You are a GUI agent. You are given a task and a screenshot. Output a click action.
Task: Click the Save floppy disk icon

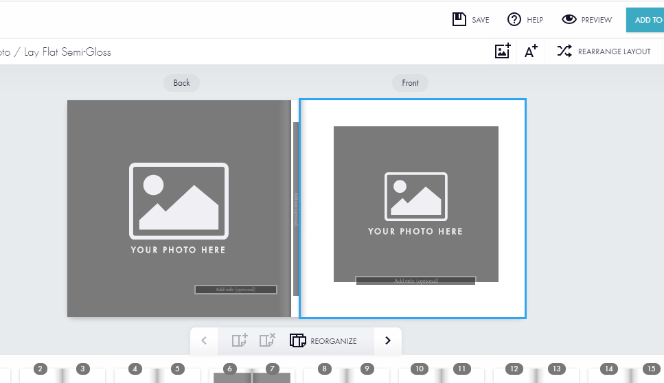click(x=459, y=19)
